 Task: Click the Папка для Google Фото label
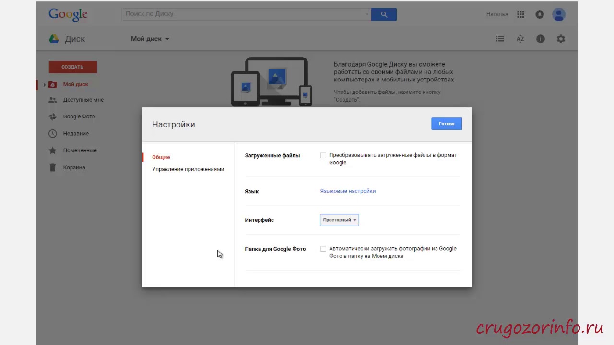pos(275,249)
